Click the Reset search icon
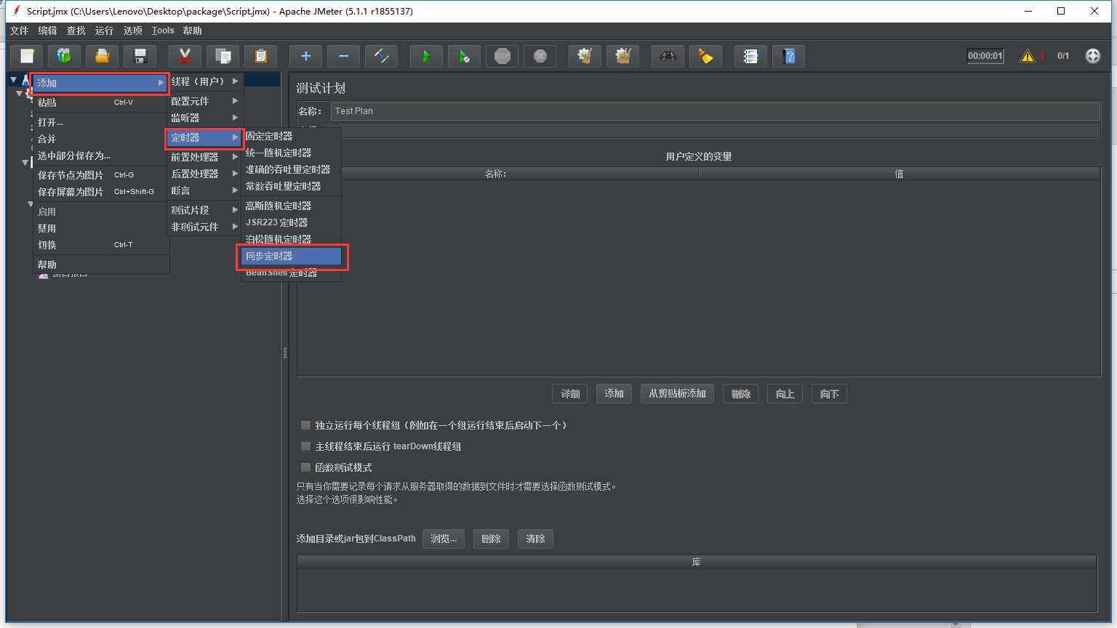 point(706,56)
